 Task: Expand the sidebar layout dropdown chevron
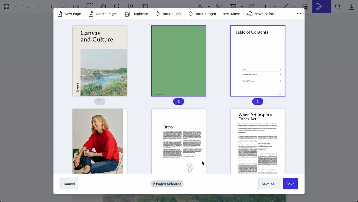tap(15, 6)
